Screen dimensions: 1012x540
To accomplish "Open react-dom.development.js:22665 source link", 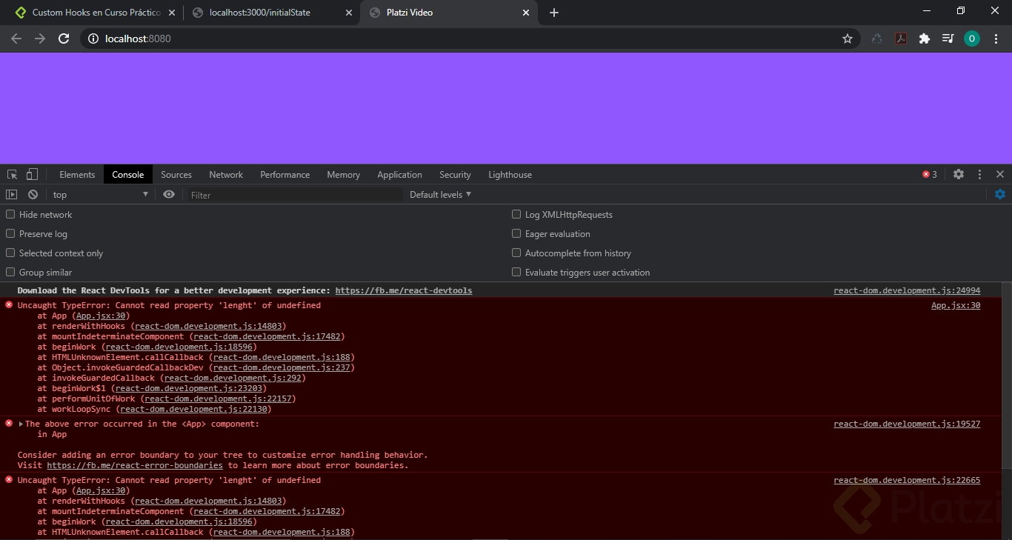I will point(907,480).
